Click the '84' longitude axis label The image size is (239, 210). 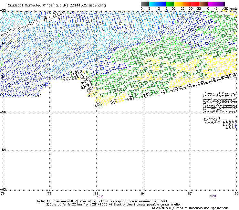click(x=143, y=194)
